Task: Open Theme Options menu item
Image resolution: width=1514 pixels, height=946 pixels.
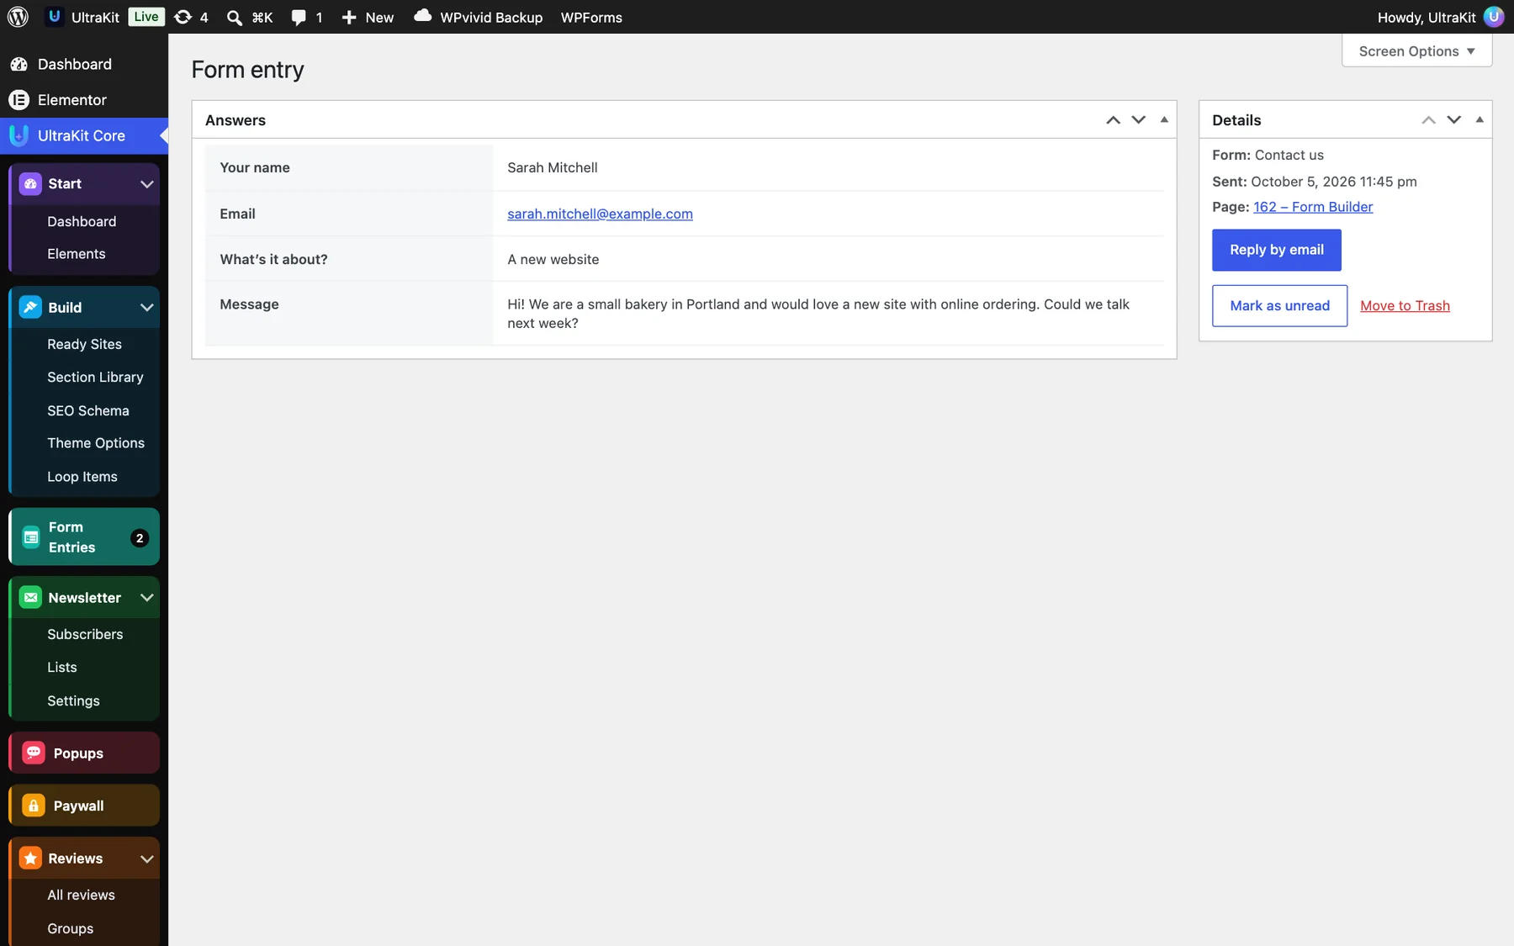Action: pos(96,443)
